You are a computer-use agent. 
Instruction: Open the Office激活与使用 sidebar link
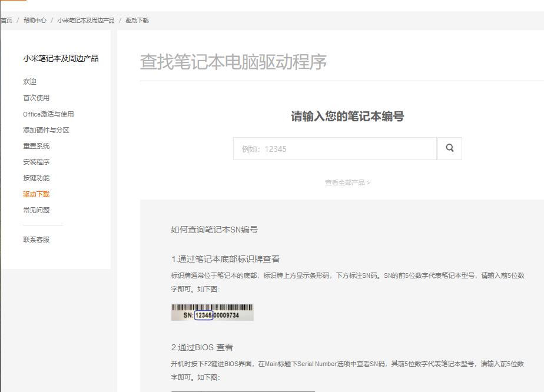[49, 114]
